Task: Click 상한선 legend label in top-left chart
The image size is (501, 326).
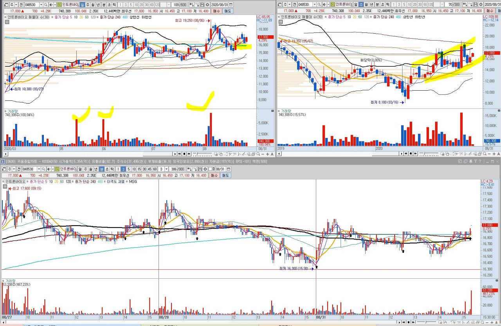Action: click(x=135, y=17)
